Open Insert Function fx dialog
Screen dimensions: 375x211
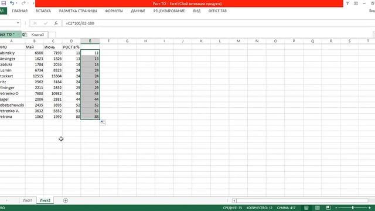[x=56, y=23]
